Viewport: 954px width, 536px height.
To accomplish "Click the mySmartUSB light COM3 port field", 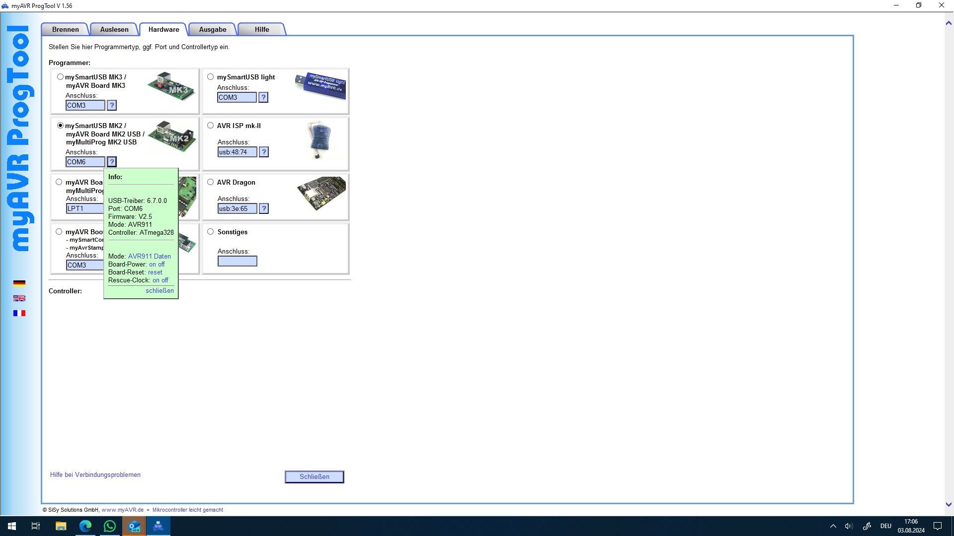I will point(237,97).
